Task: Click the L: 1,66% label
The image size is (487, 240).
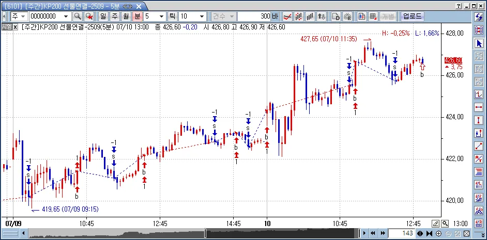Action: [x=427, y=33]
